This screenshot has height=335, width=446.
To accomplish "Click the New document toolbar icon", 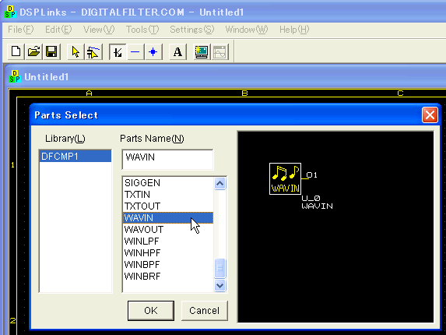I will (x=16, y=51).
